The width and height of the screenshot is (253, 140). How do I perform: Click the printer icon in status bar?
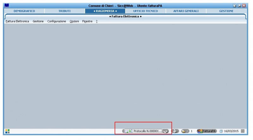point(175,131)
